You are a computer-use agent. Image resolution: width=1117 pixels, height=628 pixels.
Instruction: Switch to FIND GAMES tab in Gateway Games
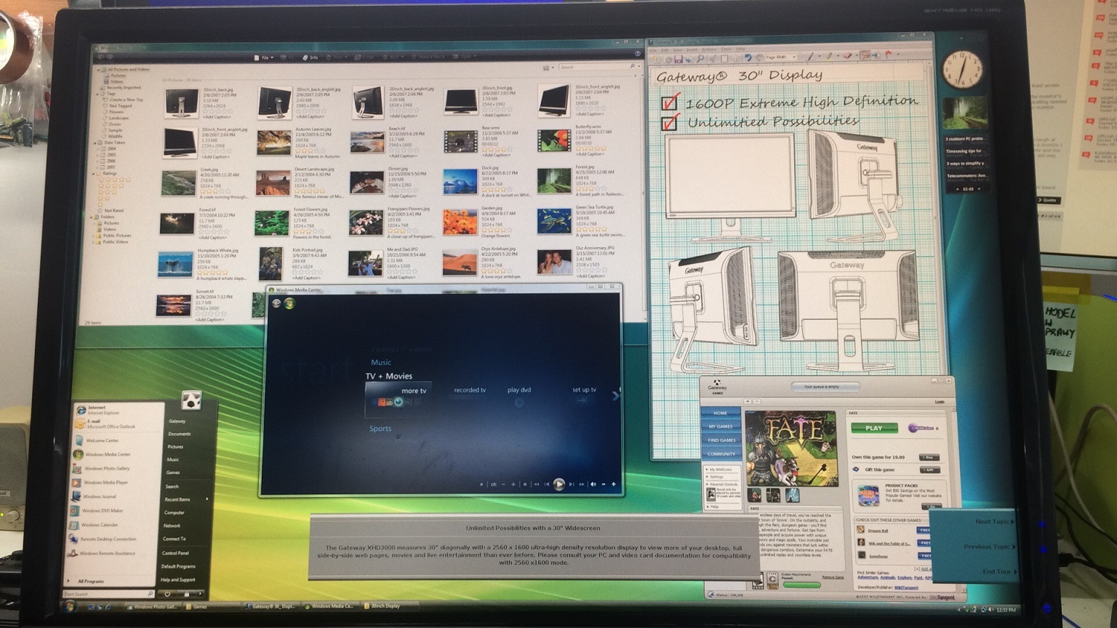tap(721, 440)
